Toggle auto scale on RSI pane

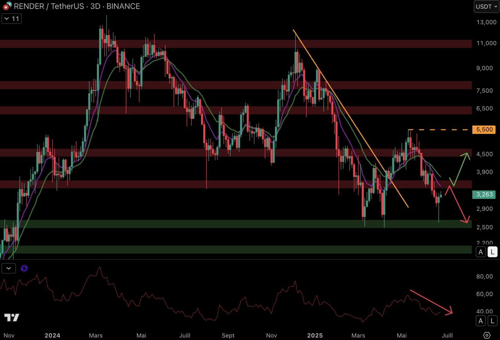pyautogui.click(x=481, y=321)
